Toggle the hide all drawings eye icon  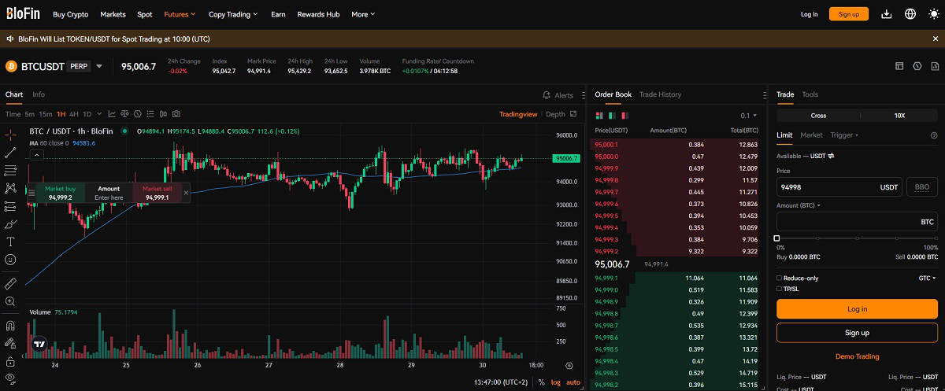[x=11, y=379]
